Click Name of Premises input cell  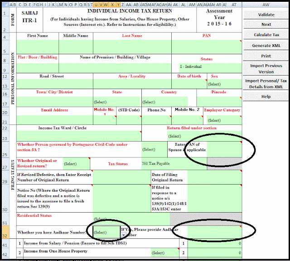click(x=115, y=68)
